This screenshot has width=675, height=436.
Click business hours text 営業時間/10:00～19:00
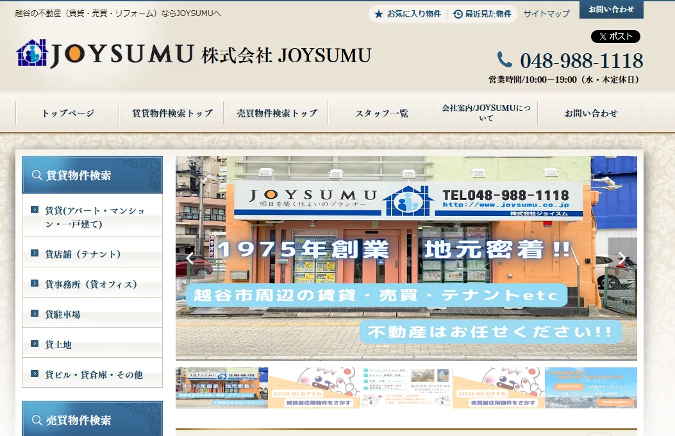click(564, 80)
